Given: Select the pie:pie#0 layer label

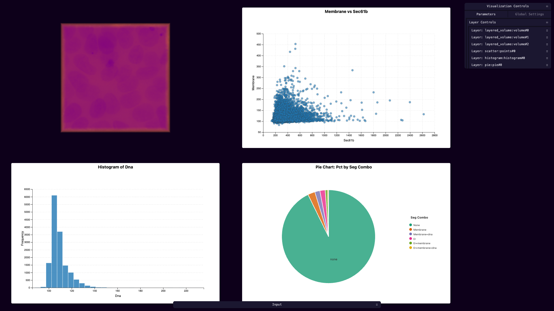Looking at the screenshot, I should click(x=486, y=65).
